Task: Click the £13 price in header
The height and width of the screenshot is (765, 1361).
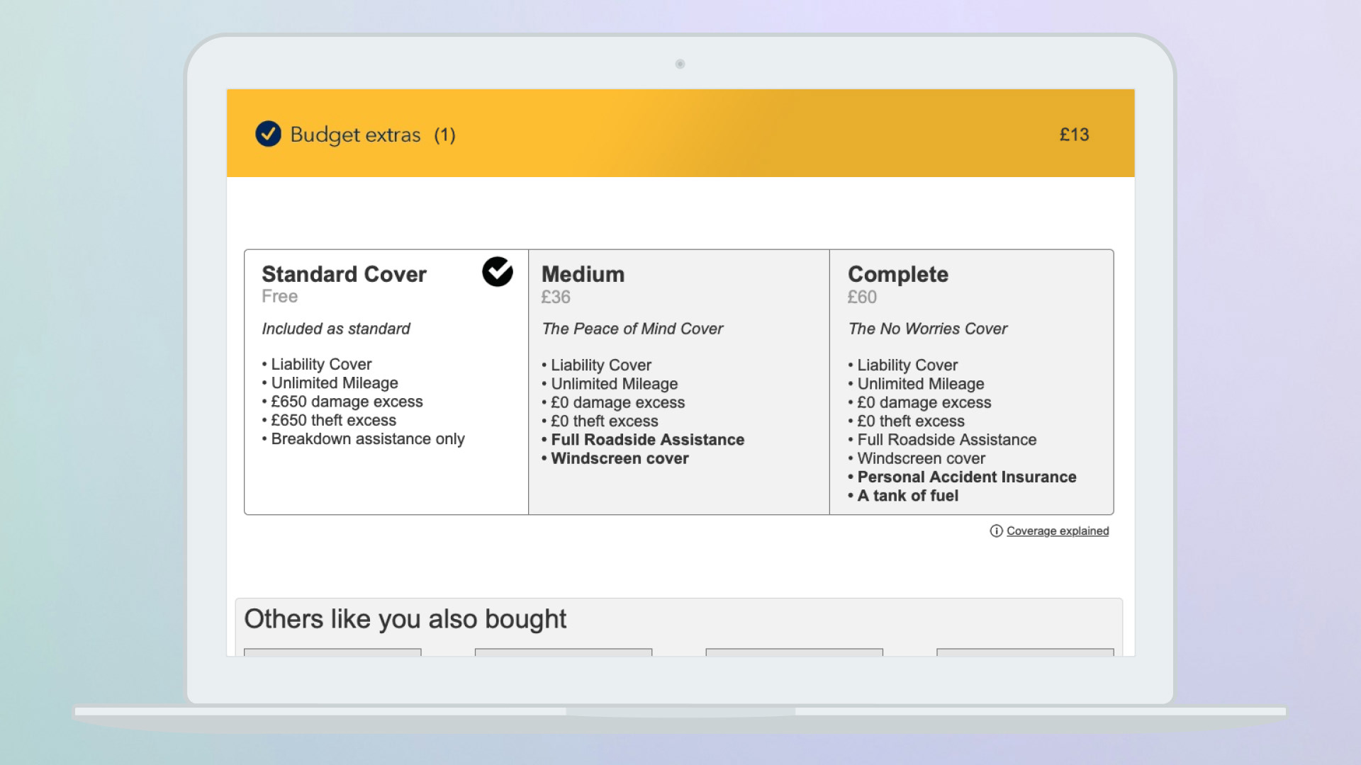Action: (1074, 134)
